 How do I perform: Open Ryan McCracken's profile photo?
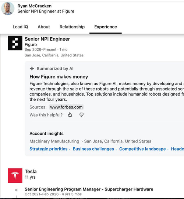tap(8, 8)
